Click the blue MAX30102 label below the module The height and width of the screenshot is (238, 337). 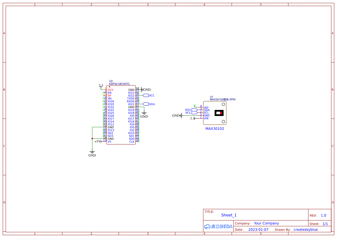[x=215, y=129]
